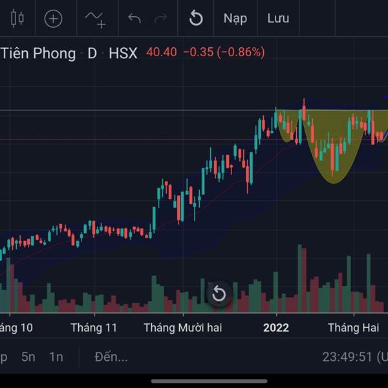Image resolution: width=388 pixels, height=388 pixels.
Task: Click the 2022 axis label
Action: point(276,328)
